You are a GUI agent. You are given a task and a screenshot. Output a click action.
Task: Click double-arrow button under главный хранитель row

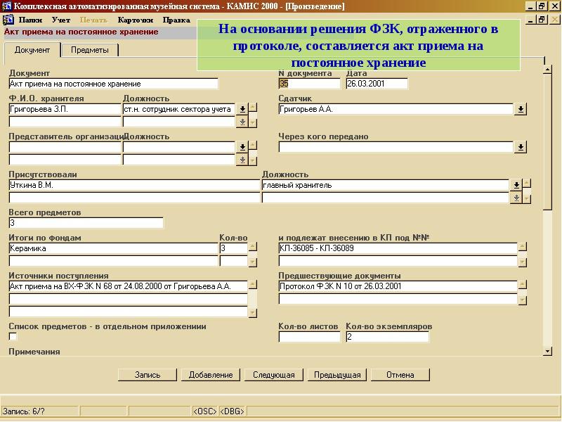(516, 198)
